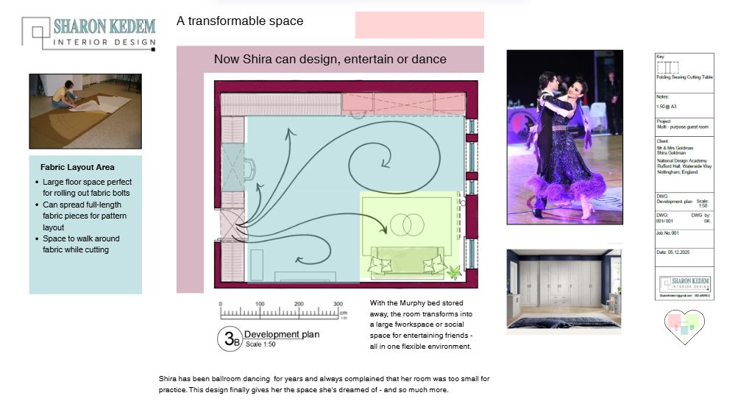Select the small title block logo
Viewport: 738px width, 415px height.
click(684, 284)
